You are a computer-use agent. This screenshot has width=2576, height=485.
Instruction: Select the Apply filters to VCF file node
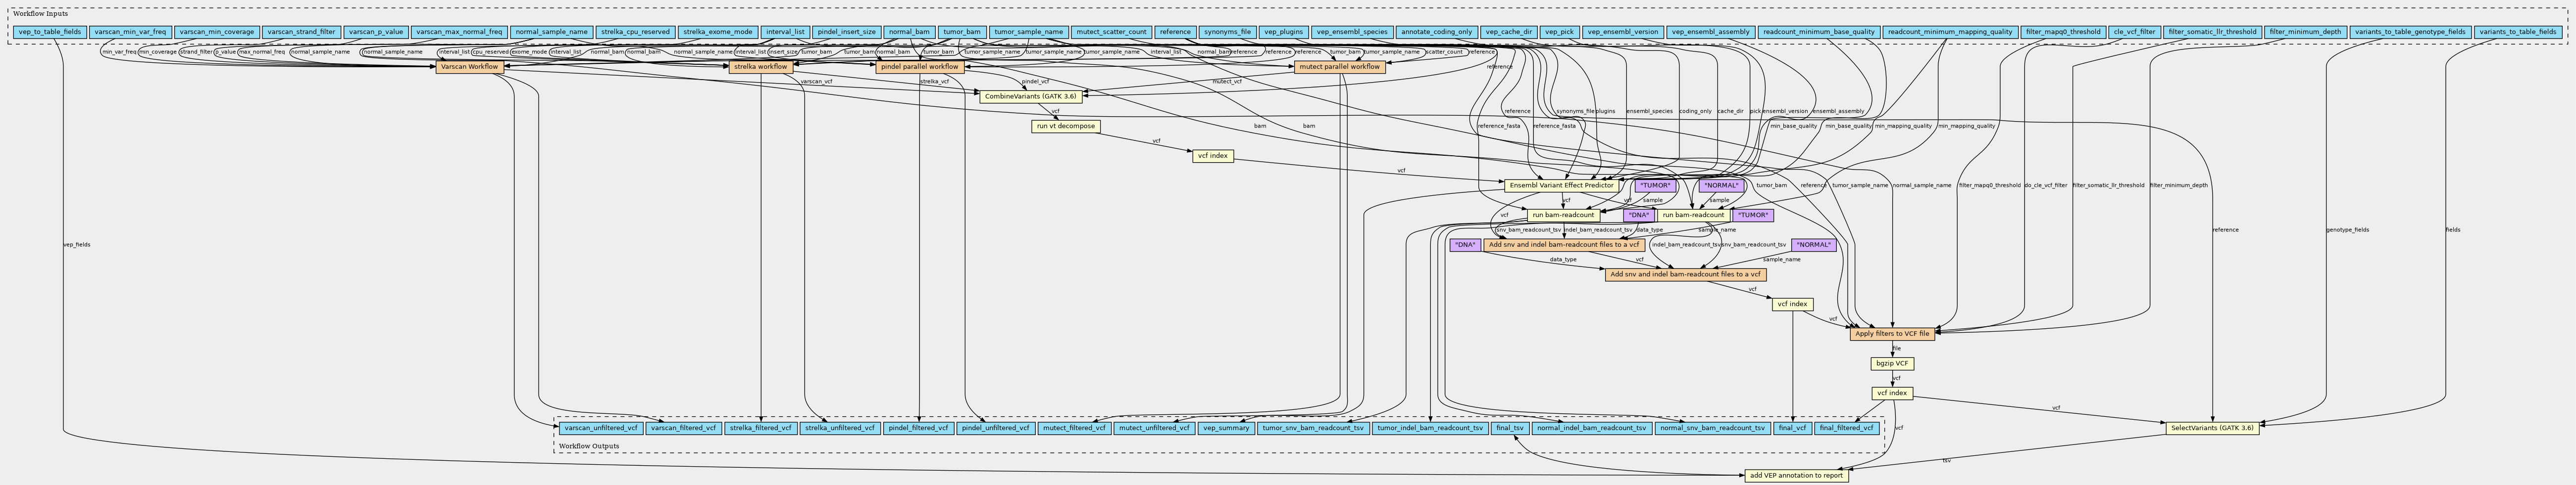click(x=1892, y=334)
